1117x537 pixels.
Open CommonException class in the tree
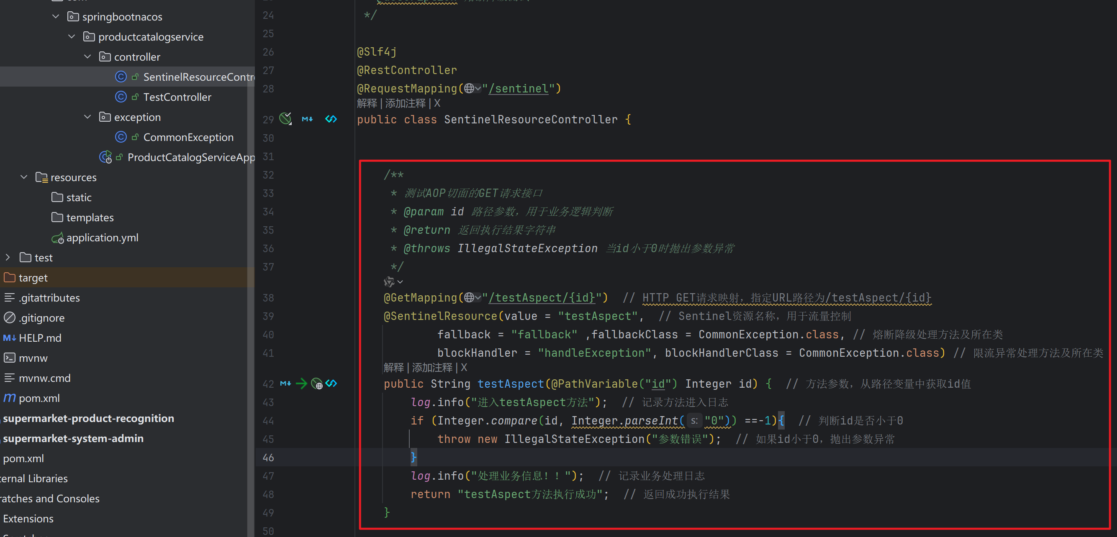[188, 138]
